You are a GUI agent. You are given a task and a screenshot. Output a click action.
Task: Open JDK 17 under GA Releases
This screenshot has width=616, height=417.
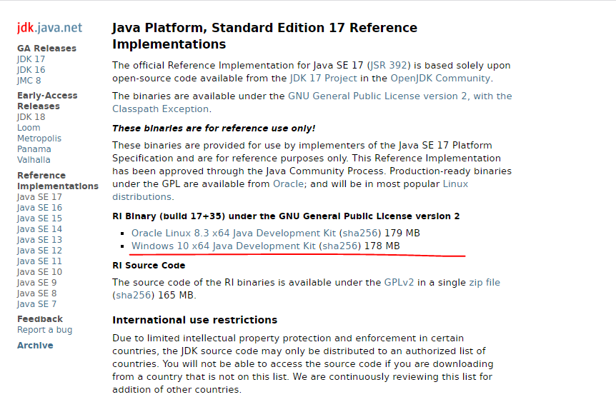(31, 59)
